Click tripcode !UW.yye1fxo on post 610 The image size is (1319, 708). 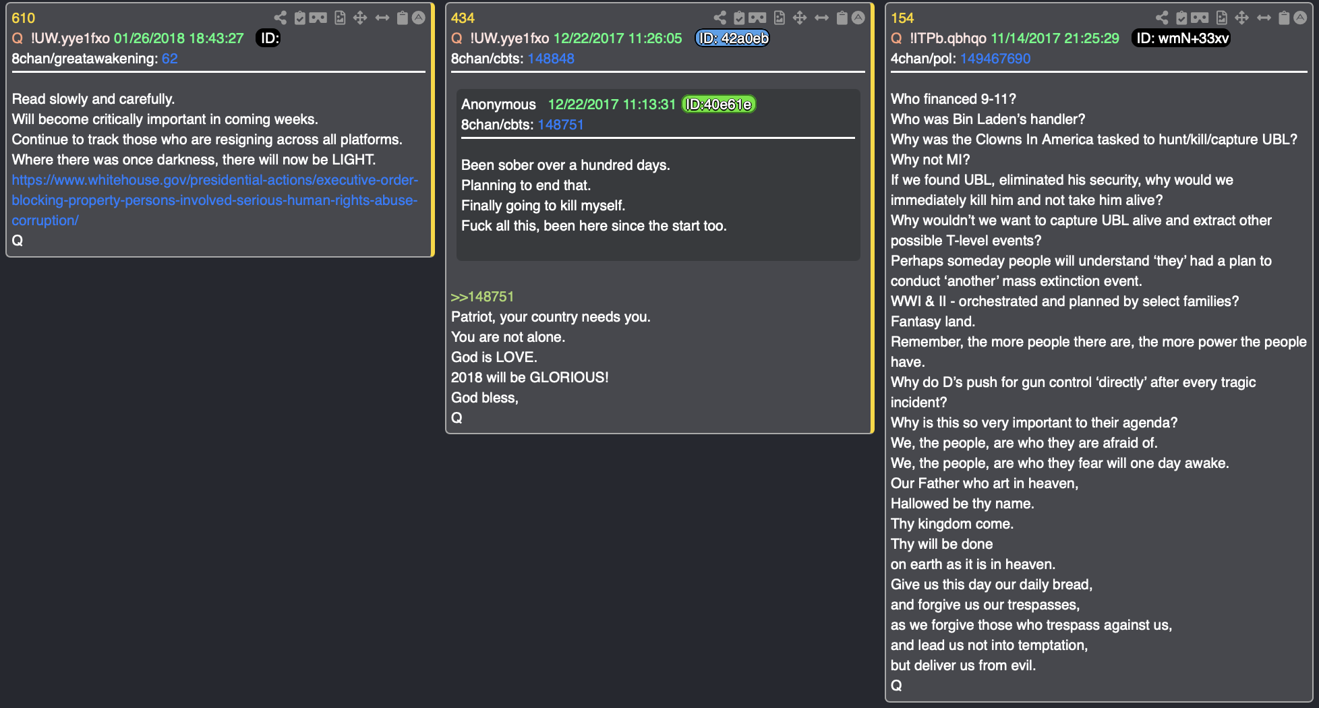(70, 38)
